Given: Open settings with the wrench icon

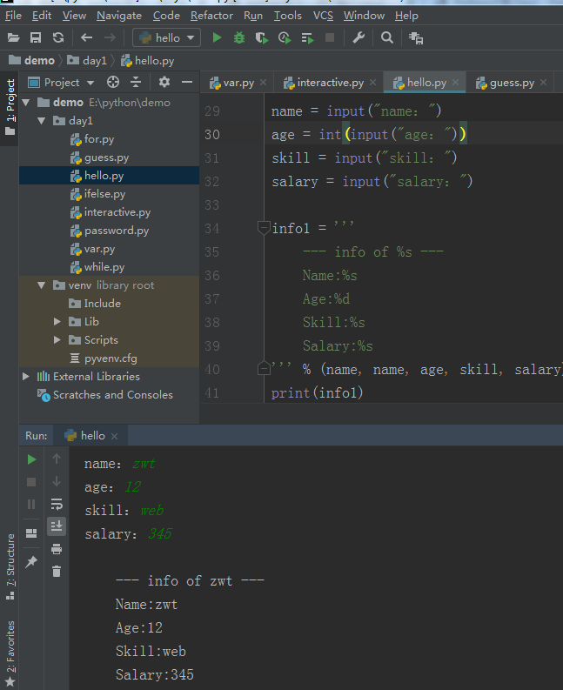Looking at the screenshot, I should 359,37.
